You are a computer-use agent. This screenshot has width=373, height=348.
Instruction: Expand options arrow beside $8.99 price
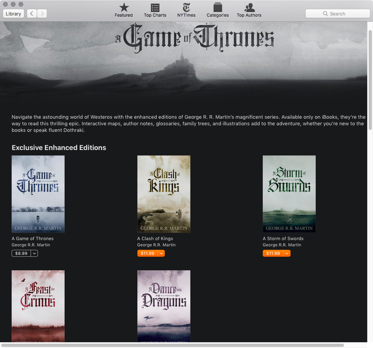(35, 253)
